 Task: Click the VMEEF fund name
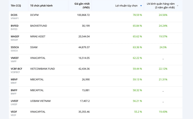(15, 58)
